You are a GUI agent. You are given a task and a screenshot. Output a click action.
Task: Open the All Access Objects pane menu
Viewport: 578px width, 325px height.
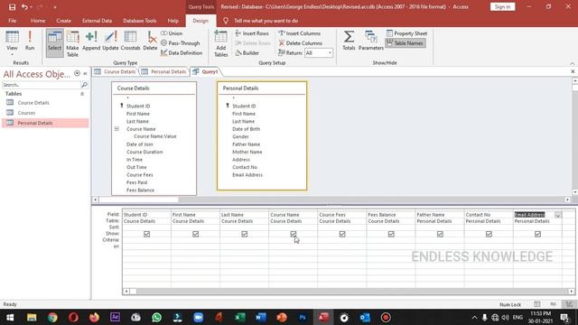(x=77, y=73)
